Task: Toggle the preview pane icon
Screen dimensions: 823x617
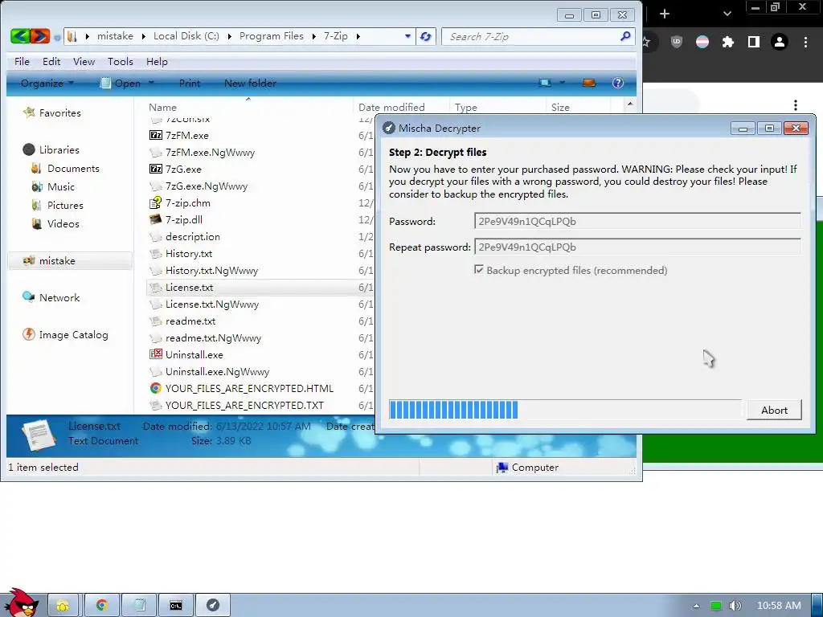Action: (589, 83)
